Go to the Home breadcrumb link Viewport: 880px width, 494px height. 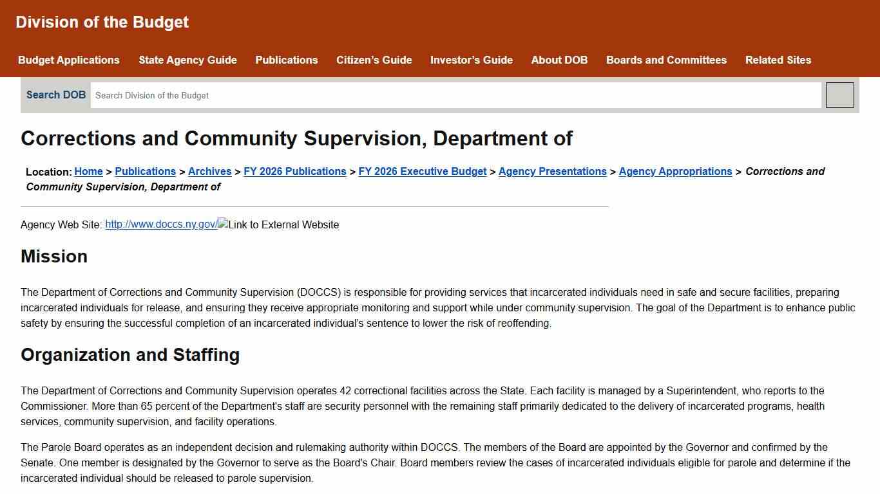(88, 171)
